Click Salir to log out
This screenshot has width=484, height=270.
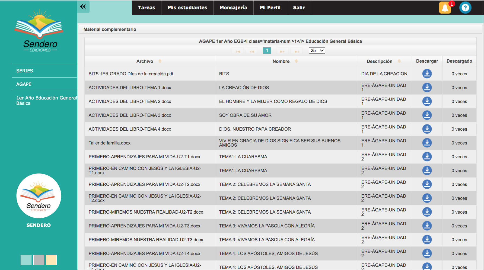coord(299,8)
